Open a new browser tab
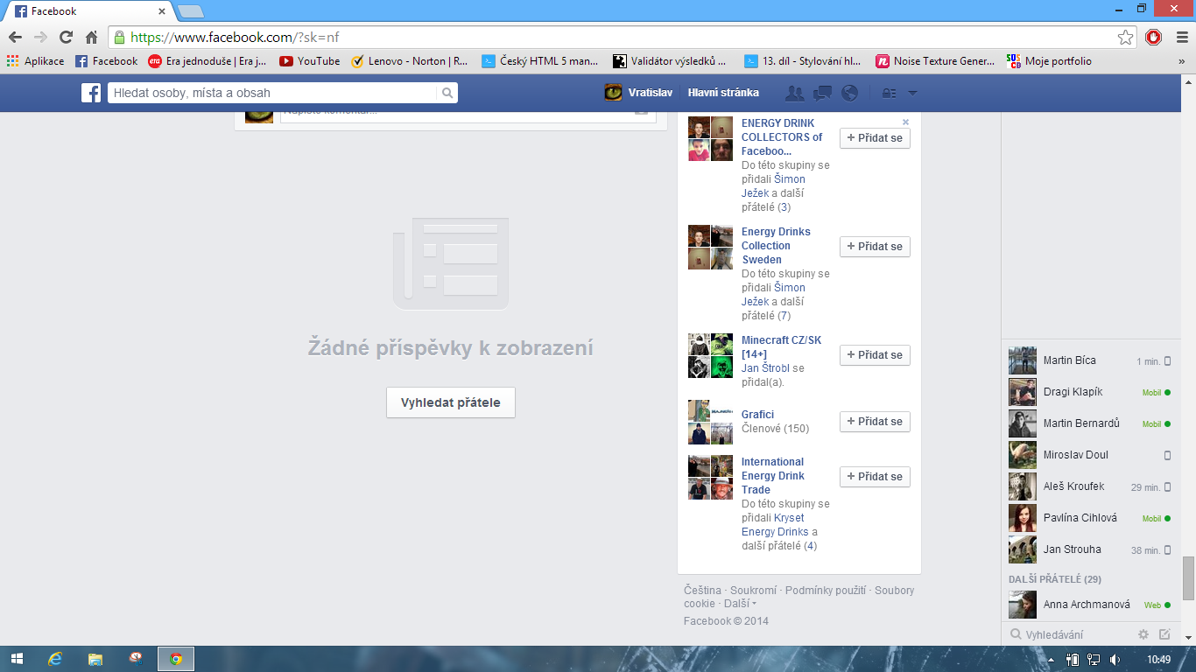1196x672 pixels. click(x=191, y=11)
